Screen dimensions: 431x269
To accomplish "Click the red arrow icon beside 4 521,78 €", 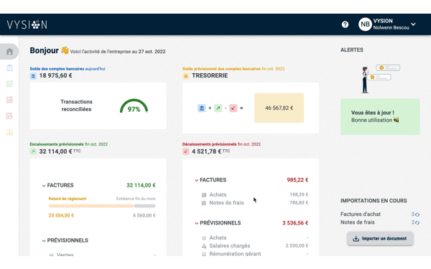I will tap(186, 151).
